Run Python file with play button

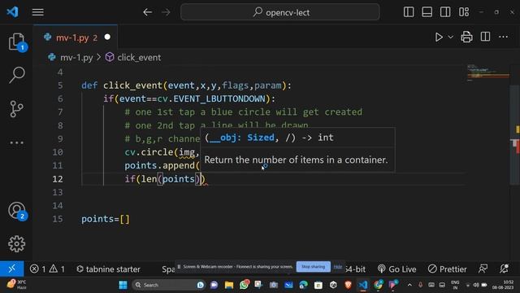pos(439,37)
